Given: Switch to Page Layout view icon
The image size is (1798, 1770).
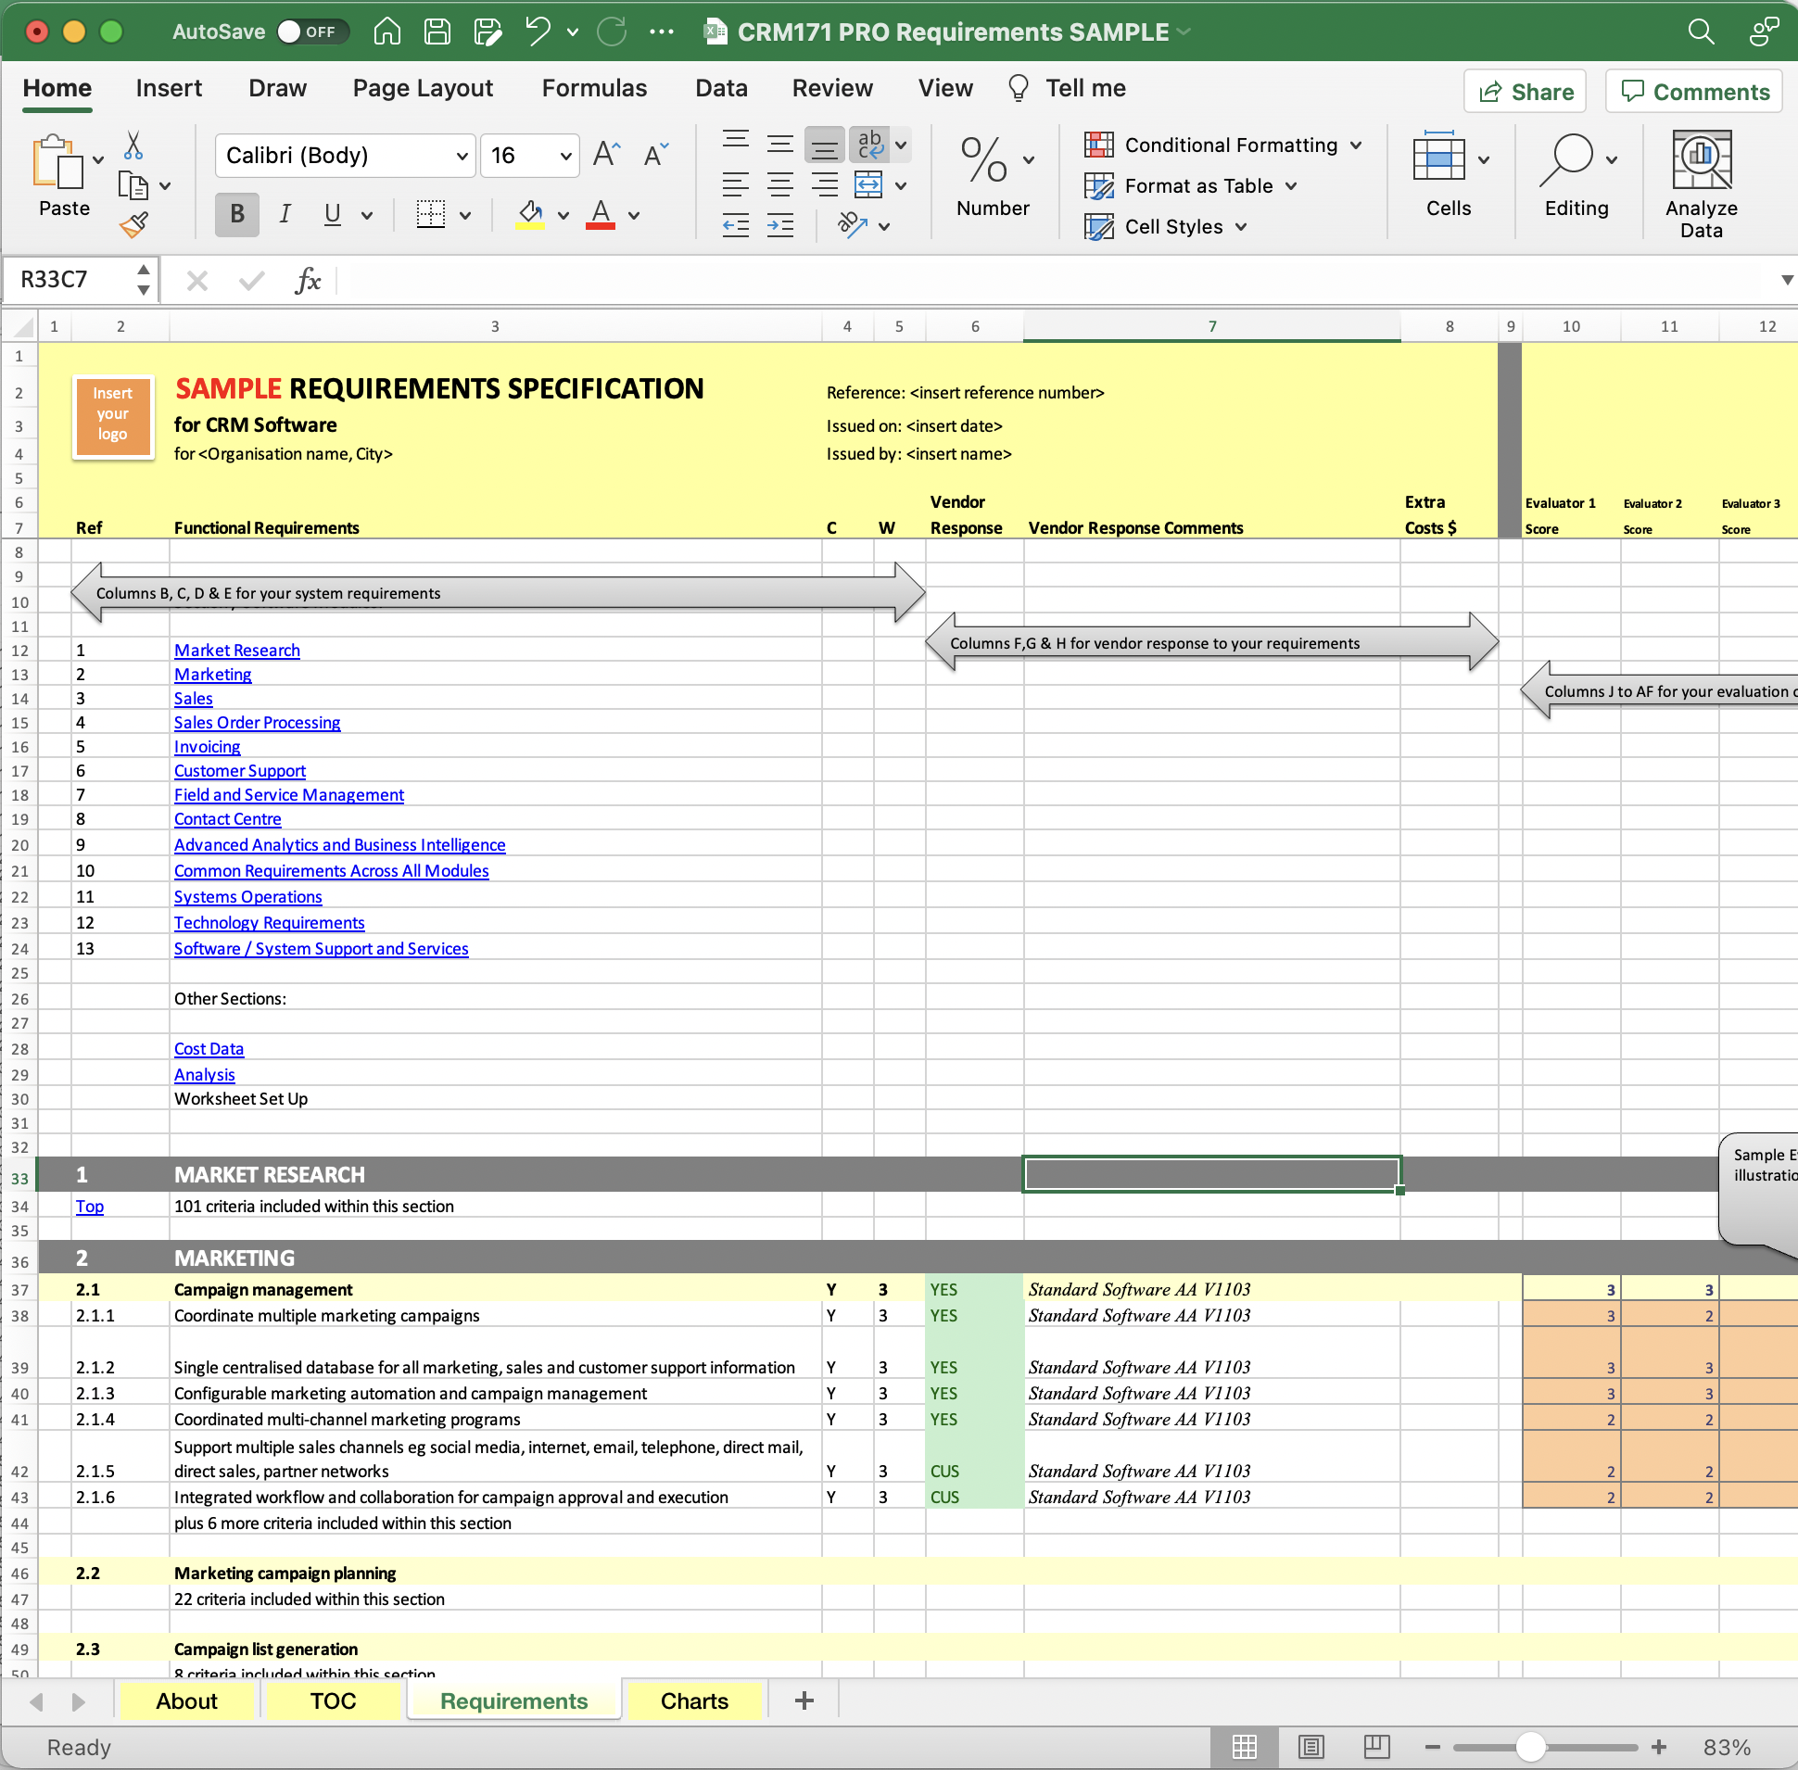Looking at the screenshot, I should pyautogui.click(x=1310, y=1747).
